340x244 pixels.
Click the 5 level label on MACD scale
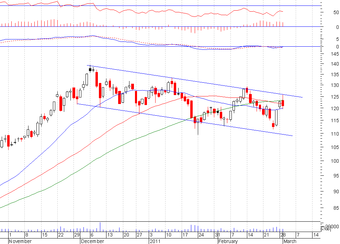point(337,39)
